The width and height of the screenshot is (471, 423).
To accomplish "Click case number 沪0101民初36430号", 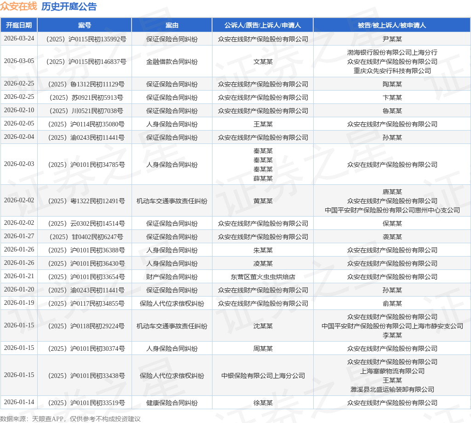I will coord(86,263).
